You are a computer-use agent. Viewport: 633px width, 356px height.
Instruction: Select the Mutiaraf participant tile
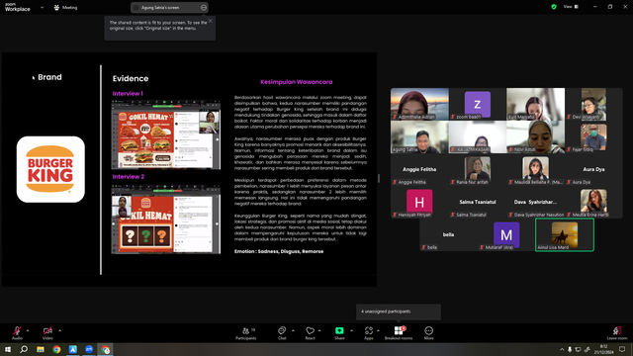pyautogui.click(x=506, y=235)
